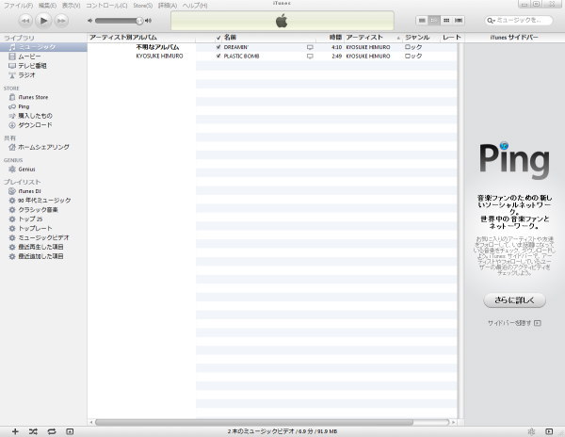Skip back to the previous track
This screenshot has width=565, height=437.
(25, 21)
